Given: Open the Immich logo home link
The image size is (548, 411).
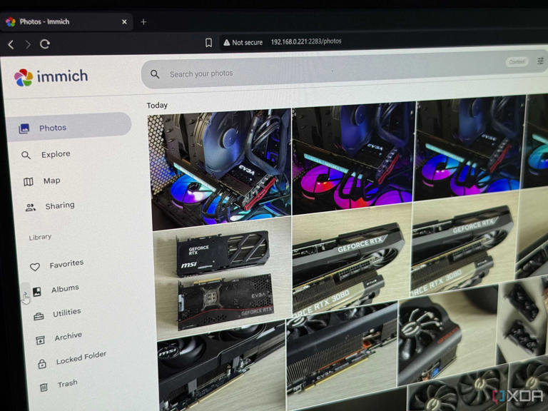Looking at the screenshot, I should pyautogui.click(x=51, y=76).
